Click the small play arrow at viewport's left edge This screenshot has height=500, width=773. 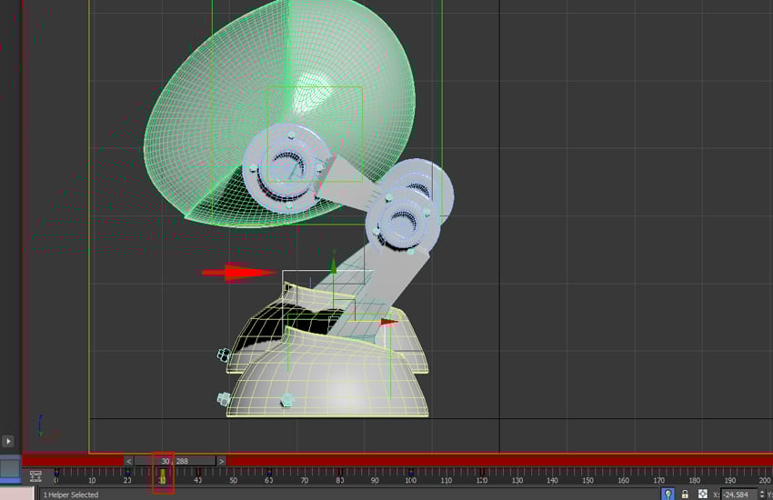pyautogui.click(x=8, y=441)
